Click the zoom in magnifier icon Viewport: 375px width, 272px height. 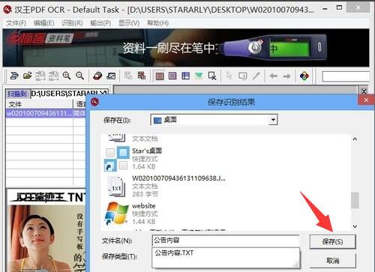(67, 76)
